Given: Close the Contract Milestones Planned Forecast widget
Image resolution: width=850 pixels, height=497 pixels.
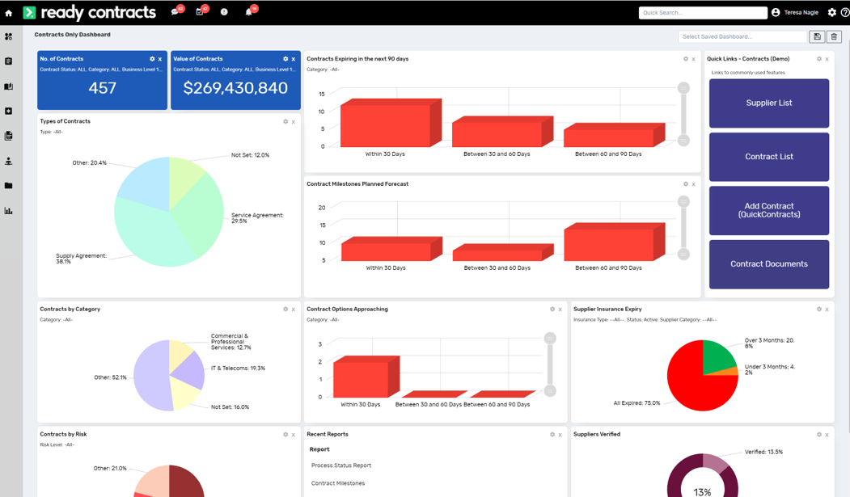Looking at the screenshot, I should (x=693, y=184).
